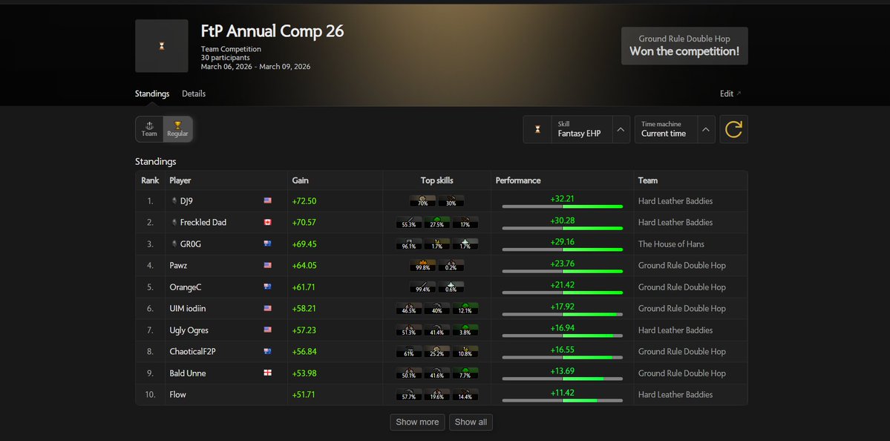Click Hard Leather Baddies team in DJ9's row
The width and height of the screenshot is (890, 441).
tap(675, 201)
